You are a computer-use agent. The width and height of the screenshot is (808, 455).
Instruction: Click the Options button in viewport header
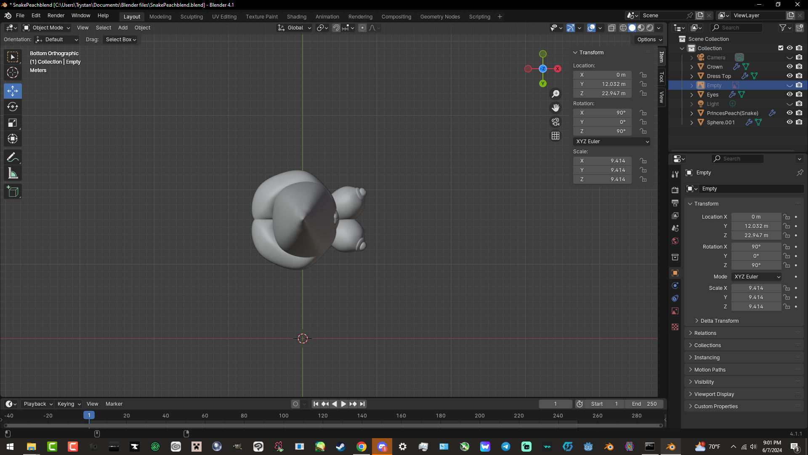[649, 40]
